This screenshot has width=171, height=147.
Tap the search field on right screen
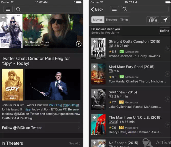[145, 9]
